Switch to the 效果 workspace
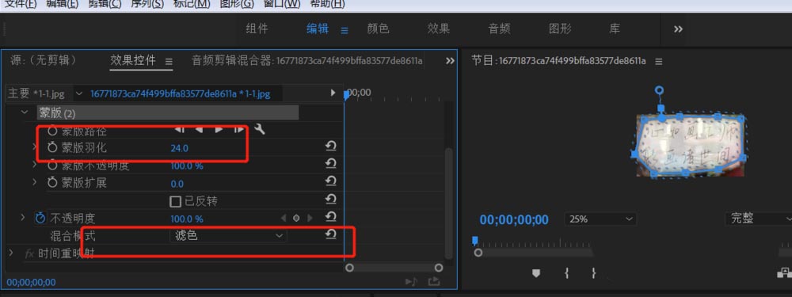 coord(439,29)
